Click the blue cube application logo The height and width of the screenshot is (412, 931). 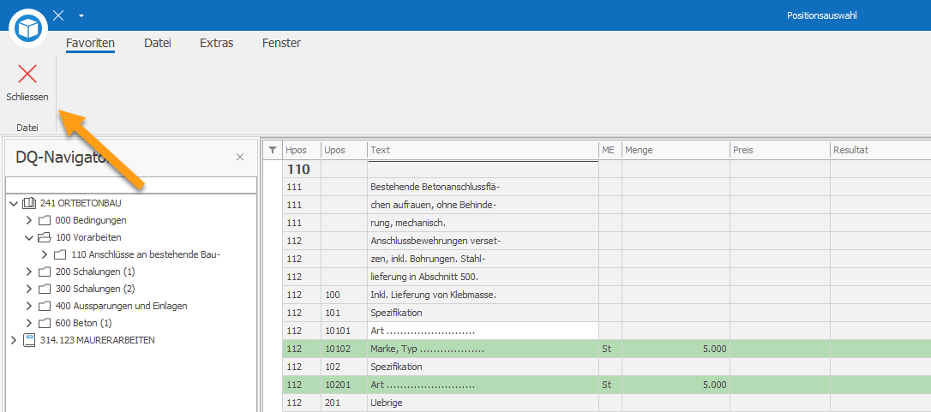point(28,27)
